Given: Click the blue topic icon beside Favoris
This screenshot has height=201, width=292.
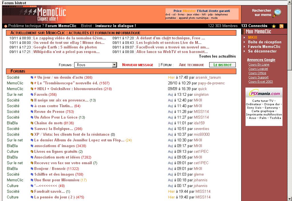Looking at the screenshot, I should [x=32, y=94].
